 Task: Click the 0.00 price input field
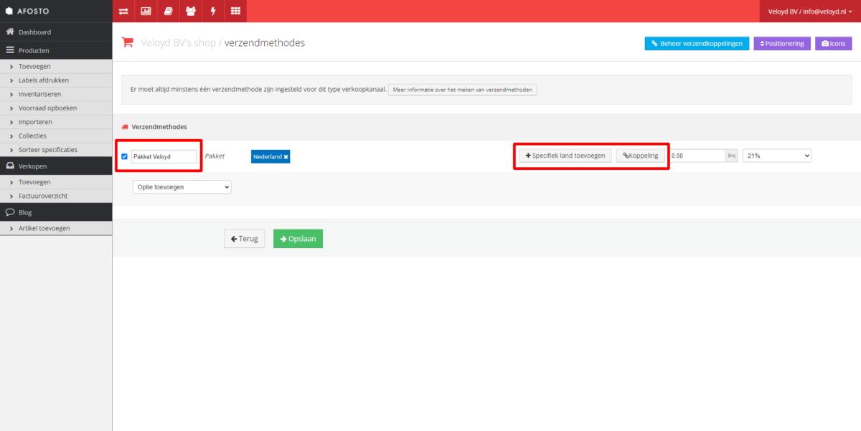pos(697,156)
